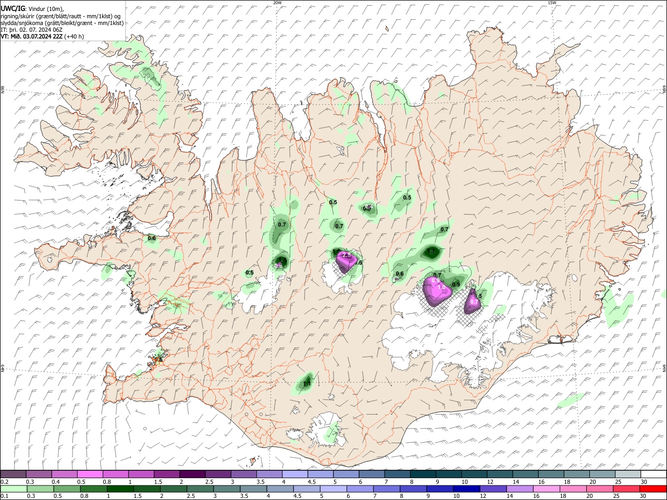Choose the dark teal snow swatch starting at 8
The width and height of the screenshot is (667, 500).
click(x=423, y=474)
